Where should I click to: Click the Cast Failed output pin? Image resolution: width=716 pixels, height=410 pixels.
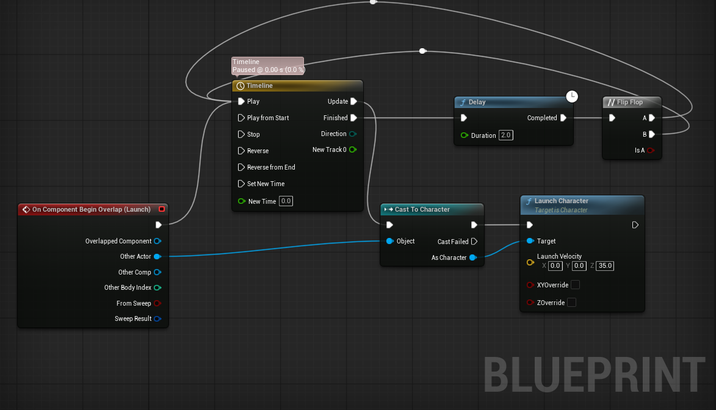(474, 242)
